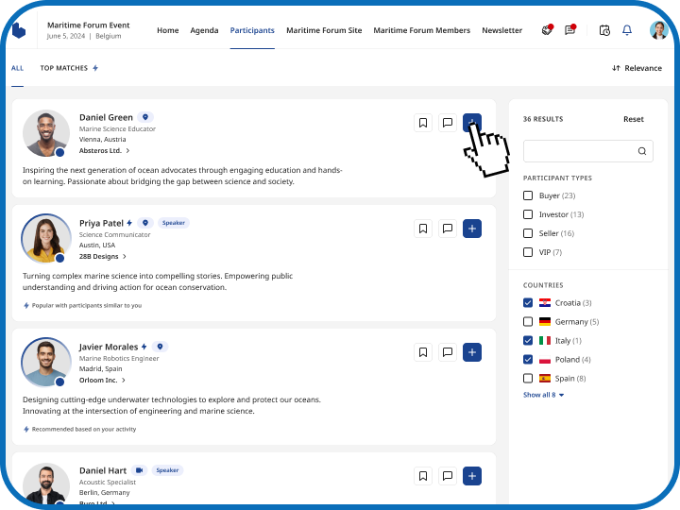
Task: Bookmark Daniel Green
Action: coord(423,123)
